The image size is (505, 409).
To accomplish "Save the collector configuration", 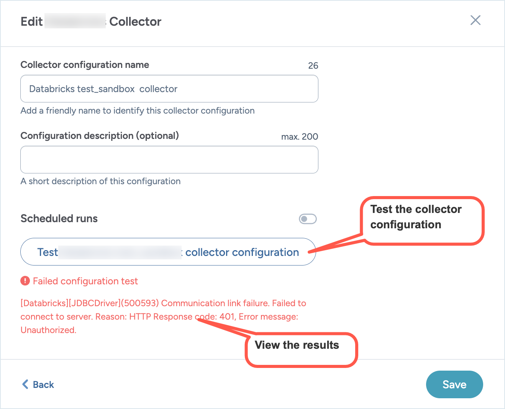I will (454, 384).
